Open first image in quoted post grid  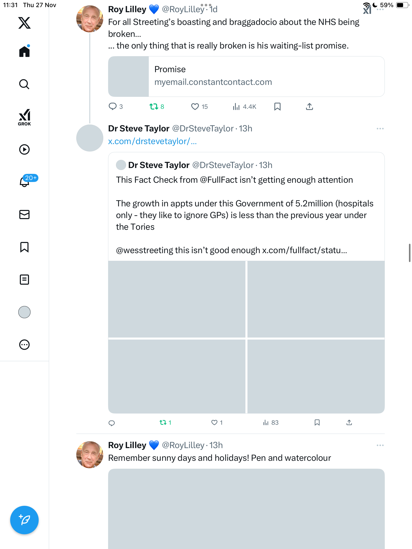(177, 299)
